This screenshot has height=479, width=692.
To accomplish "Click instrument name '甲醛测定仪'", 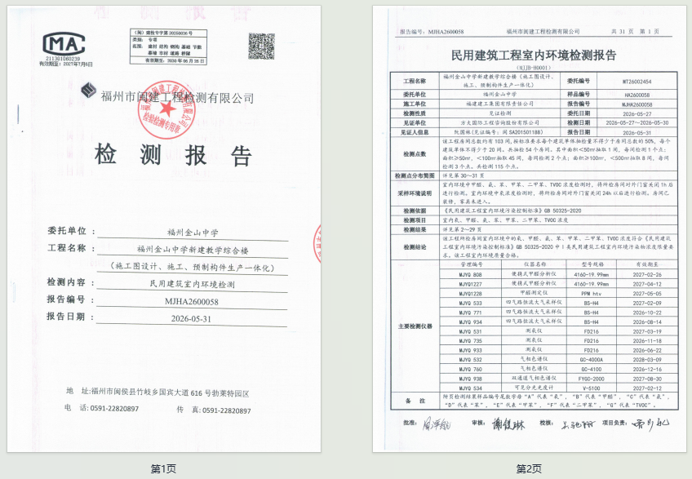I will click(x=534, y=293).
